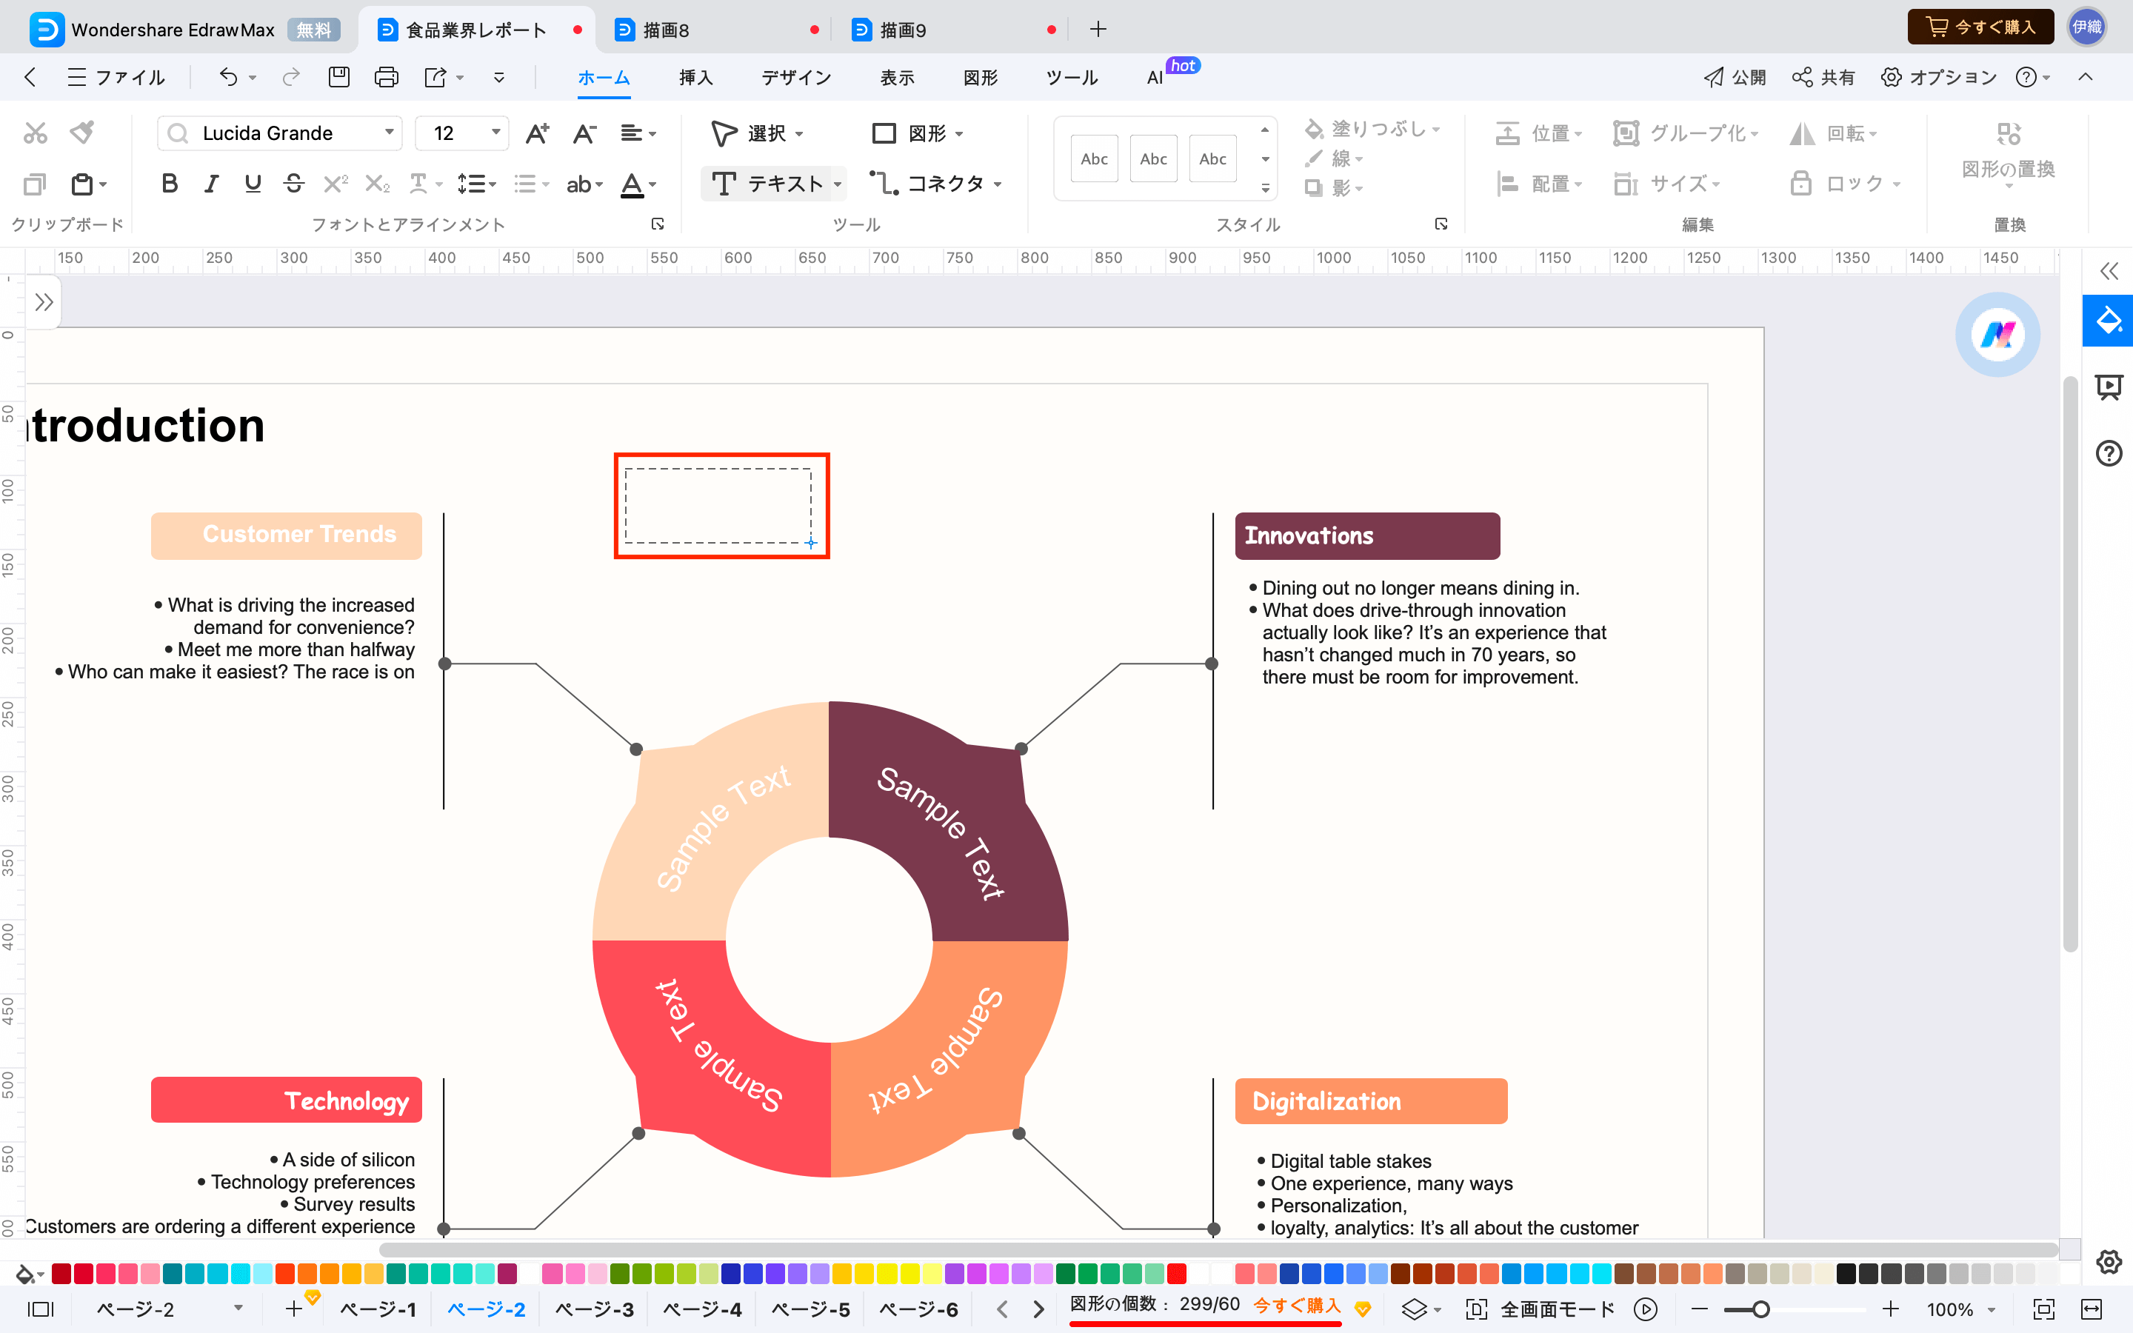Click the Play presentation icon in status bar
The width and height of the screenshot is (2133, 1333).
(x=1646, y=1309)
